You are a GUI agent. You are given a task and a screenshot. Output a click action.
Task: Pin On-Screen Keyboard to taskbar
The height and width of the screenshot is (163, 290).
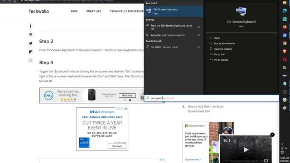(x=221, y=60)
